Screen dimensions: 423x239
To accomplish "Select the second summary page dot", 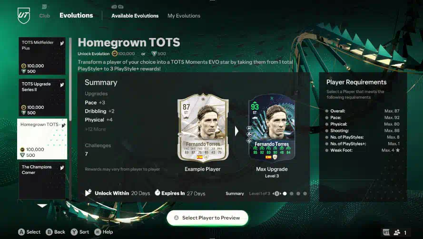I will (x=291, y=193).
